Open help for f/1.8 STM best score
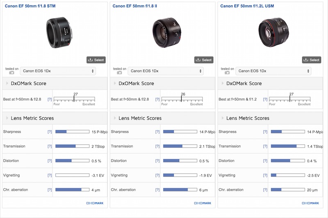This screenshot has height=218, width=328. pos(50,99)
